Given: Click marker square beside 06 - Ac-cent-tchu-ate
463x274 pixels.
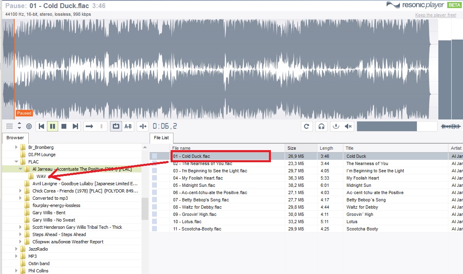Looking at the screenshot, I should tap(154, 192).
